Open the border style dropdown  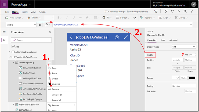coord(176,78)
